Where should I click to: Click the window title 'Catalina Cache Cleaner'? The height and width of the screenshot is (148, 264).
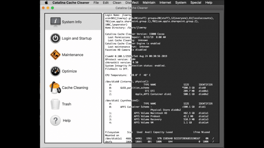point(132,8)
